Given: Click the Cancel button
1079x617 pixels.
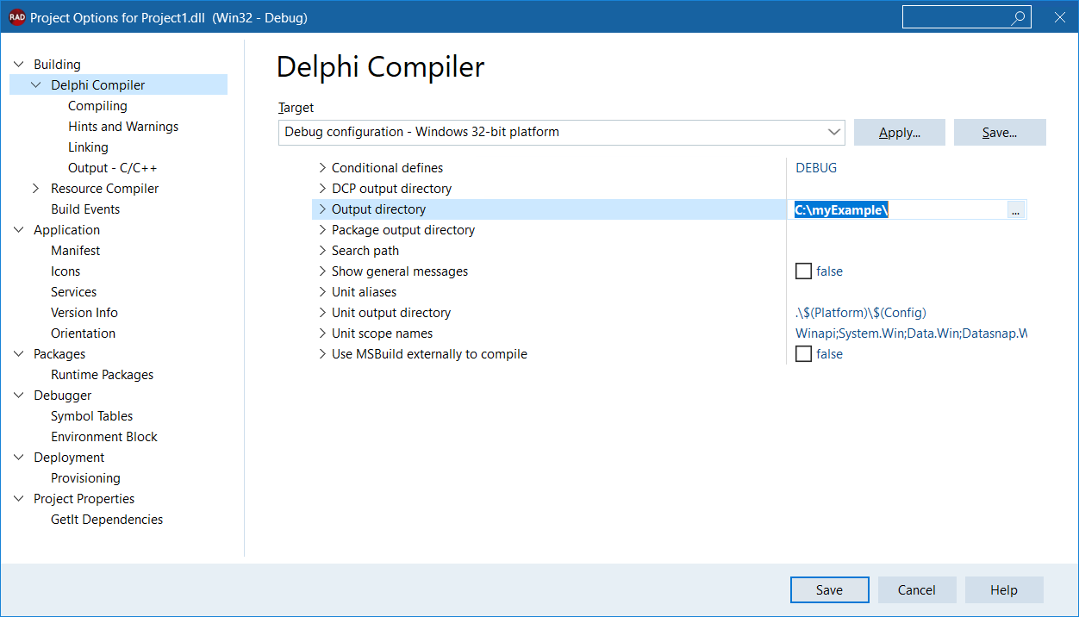Looking at the screenshot, I should [917, 589].
